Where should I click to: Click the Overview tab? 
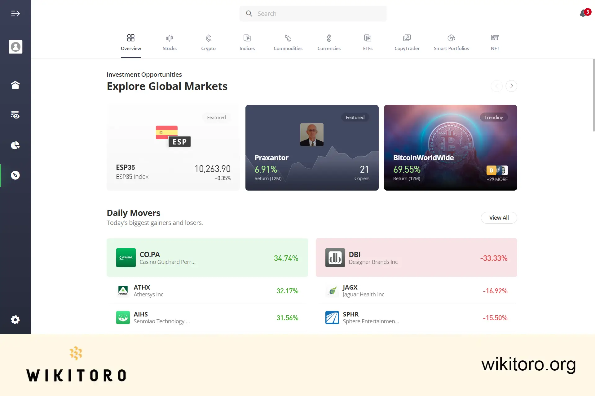(130, 42)
